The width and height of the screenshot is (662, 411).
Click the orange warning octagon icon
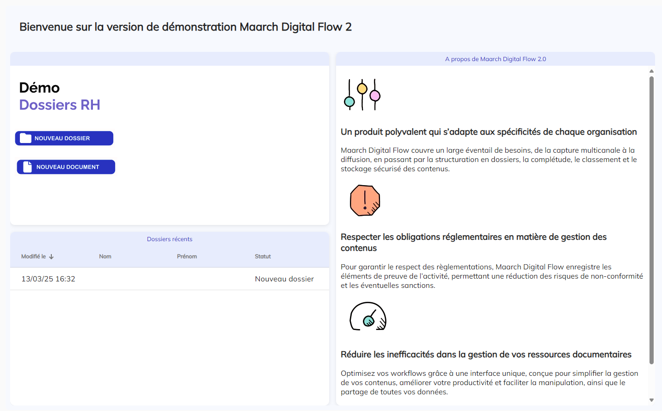pos(365,200)
